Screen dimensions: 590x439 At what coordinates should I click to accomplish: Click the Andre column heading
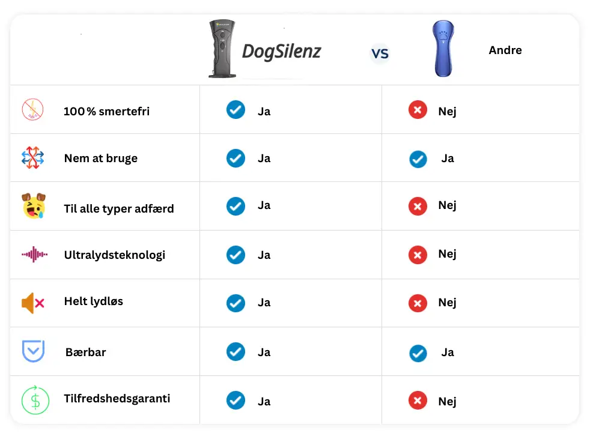pyautogui.click(x=505, y=50)
